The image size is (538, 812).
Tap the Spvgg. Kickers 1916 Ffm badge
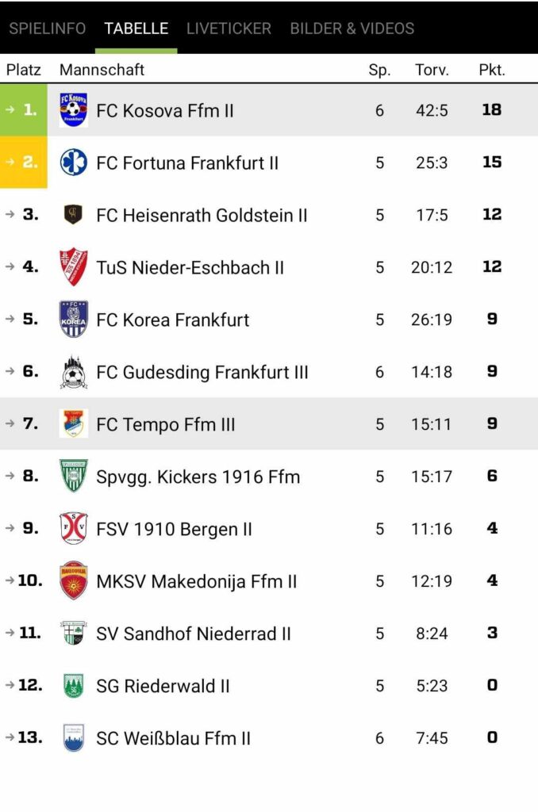73,476
